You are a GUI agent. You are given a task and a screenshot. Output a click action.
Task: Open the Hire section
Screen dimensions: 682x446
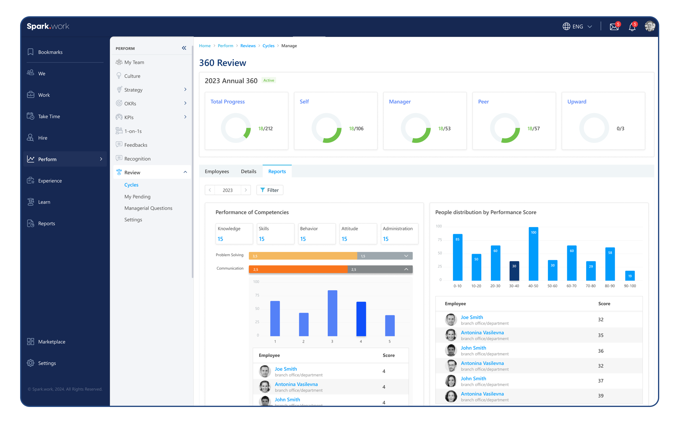tap(43, 138)
